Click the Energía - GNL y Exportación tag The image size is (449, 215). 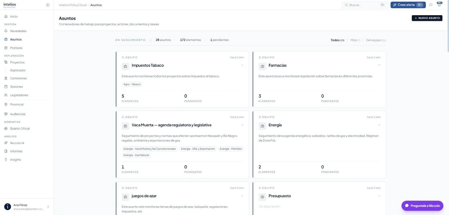198,149
